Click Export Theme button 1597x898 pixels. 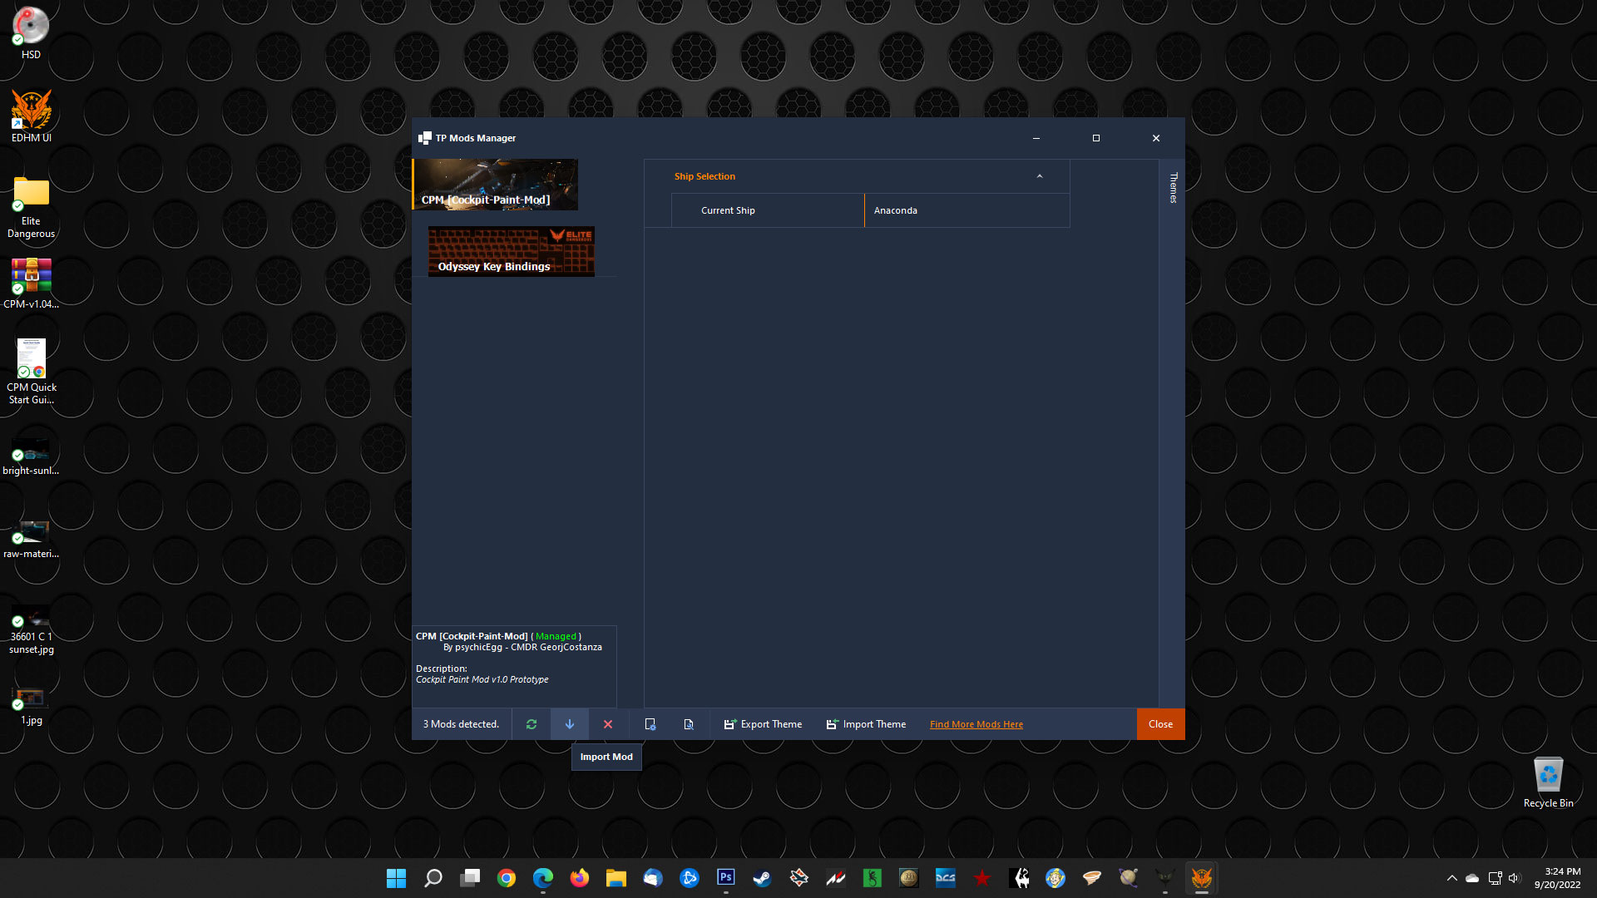pyautogui.click(x=763, y=724)
